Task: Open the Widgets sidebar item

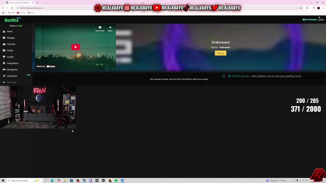Action: [11, 38]
